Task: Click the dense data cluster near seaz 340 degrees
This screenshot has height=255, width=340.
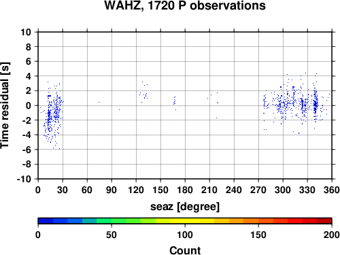Action: 316,104
